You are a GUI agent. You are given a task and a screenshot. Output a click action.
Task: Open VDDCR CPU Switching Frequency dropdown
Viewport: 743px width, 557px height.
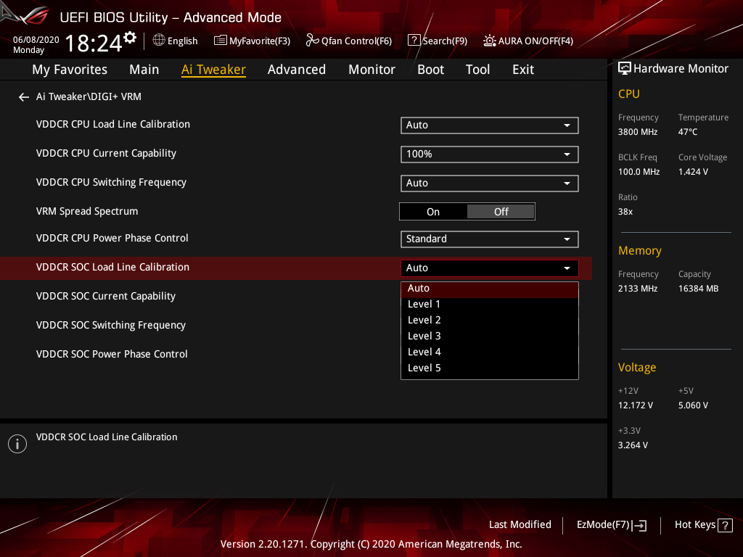(490, 183)
